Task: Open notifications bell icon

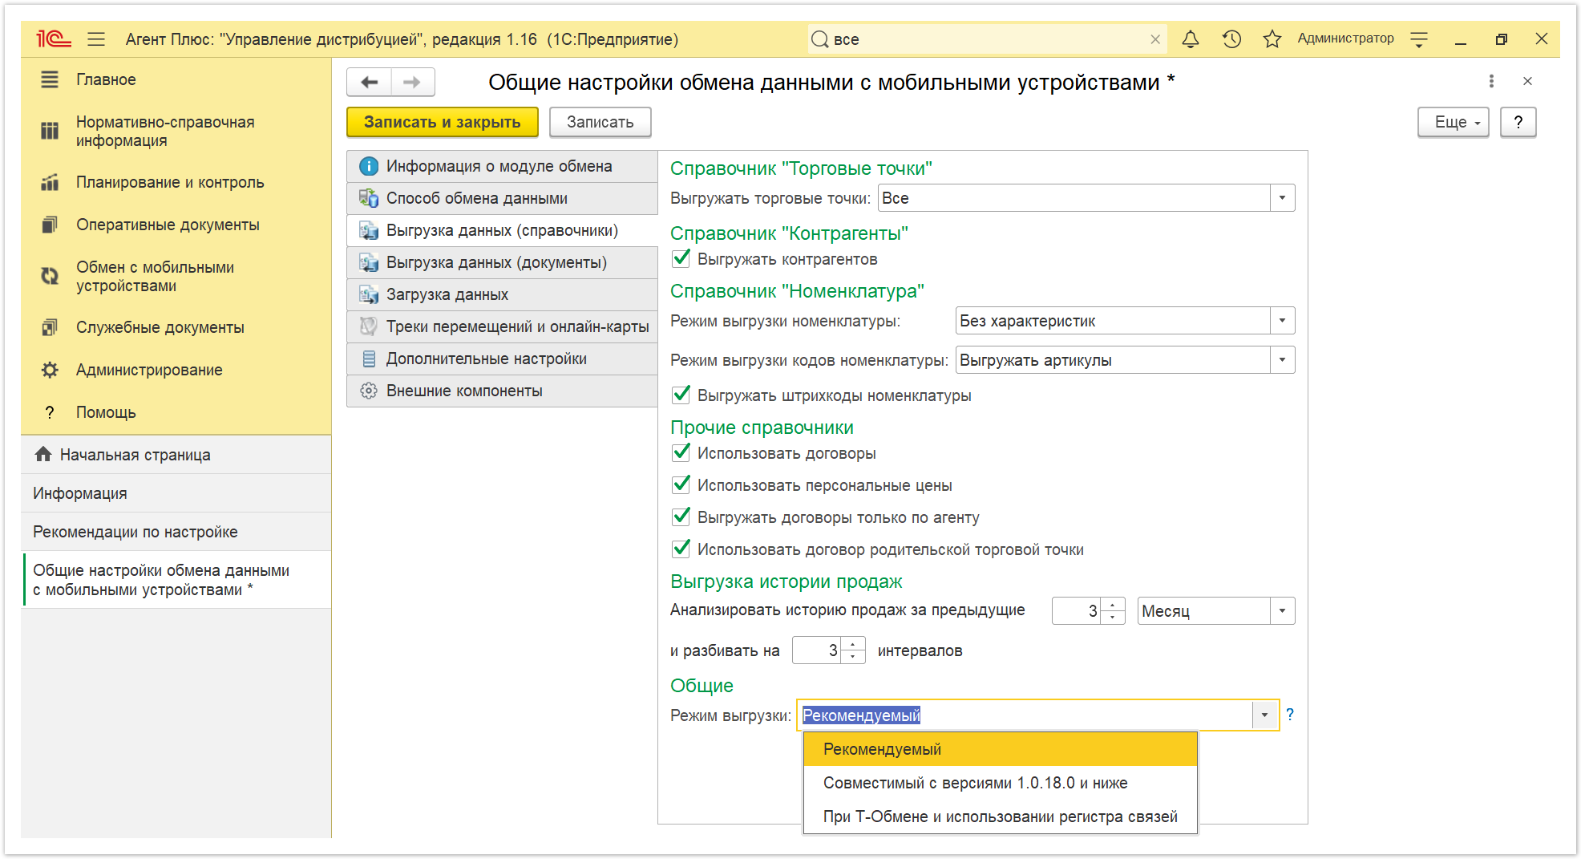Action: pos(1191,39)
